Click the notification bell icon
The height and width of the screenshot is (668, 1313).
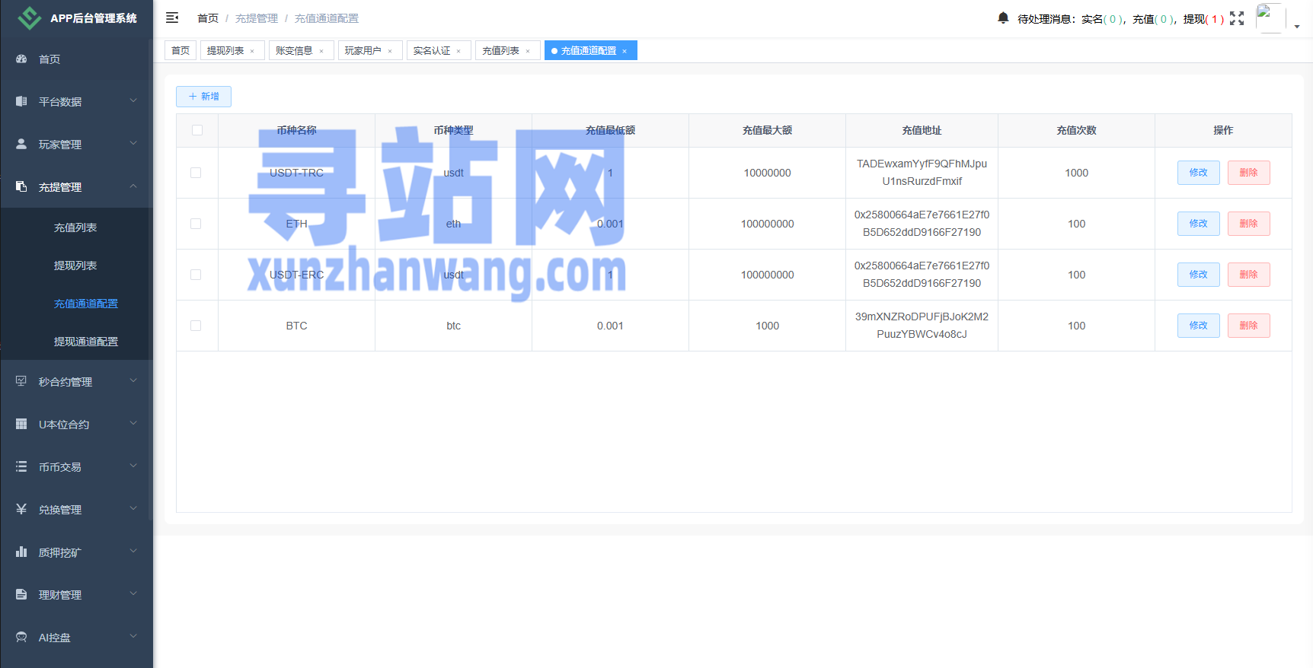[1003, 17]
